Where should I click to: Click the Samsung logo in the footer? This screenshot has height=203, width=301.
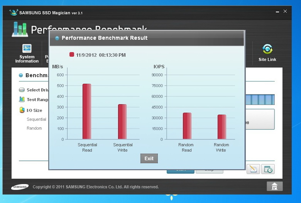(20, 187)
